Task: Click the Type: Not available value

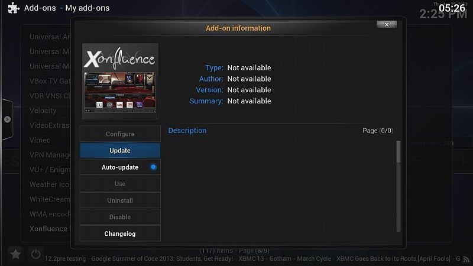Action: point(249,67)
